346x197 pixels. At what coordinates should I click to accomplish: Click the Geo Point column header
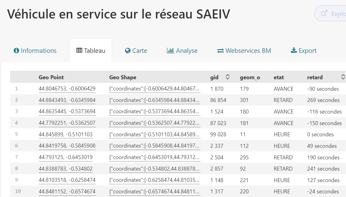51,77
